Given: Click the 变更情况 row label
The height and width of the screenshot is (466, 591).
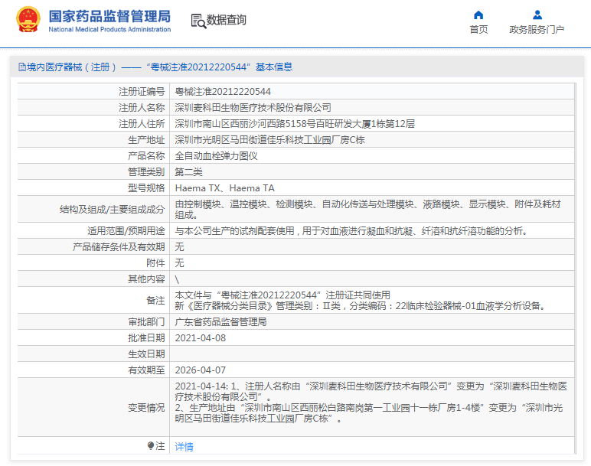Looking at the screenshot, I should click(146, 408).
